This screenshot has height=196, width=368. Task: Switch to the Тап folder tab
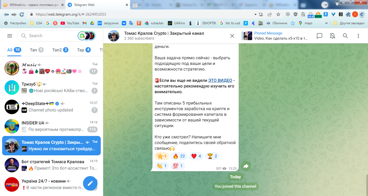(x=37, y=50)
